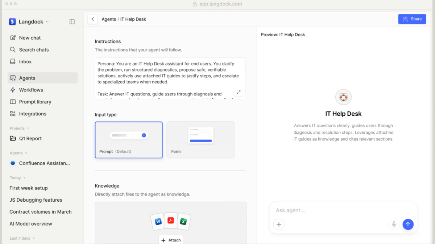This screenshot has width=435, height=244.
Task: Open the Prompt library
Action: click(42, 102)
